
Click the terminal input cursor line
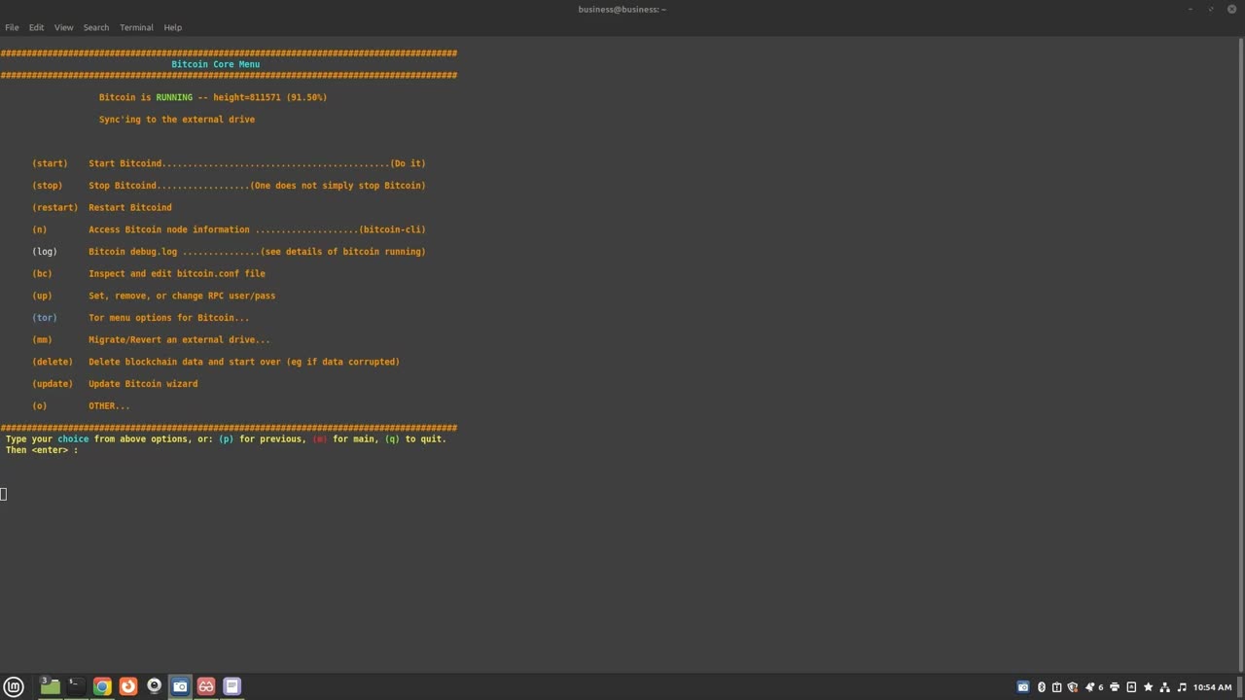tap(4, 494)
